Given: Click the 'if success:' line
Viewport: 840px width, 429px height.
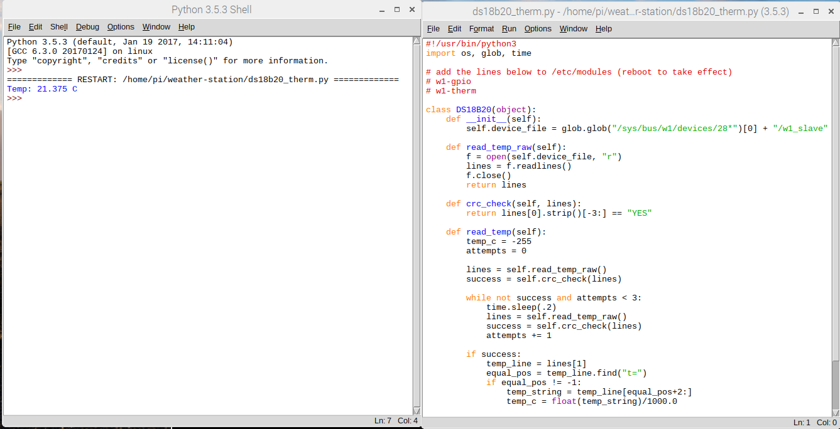Looking at the screenshot, I should (x=494, y=354).
